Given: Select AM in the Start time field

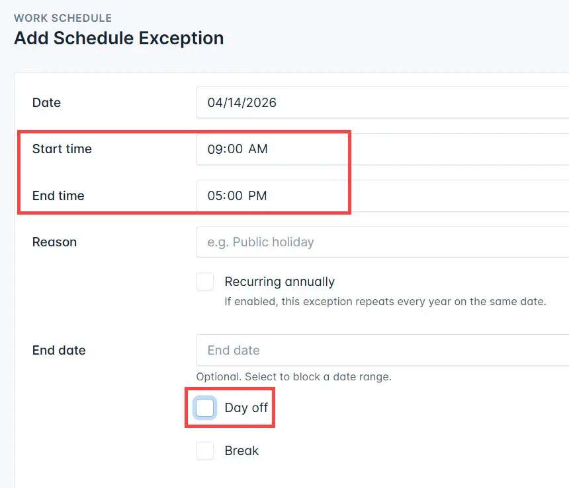Looking at the screenshot, I should (x=258, y=149).
